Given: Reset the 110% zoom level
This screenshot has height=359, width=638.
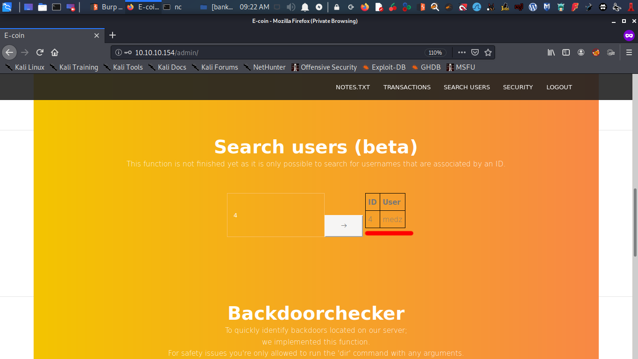Looking at the screenshot, I should [435, 52].
